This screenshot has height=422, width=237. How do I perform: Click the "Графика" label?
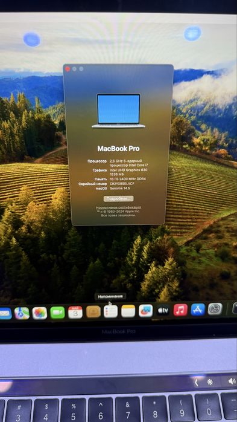pyautogui.click(x=100, y=170)
